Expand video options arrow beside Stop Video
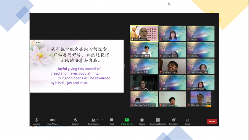 pyautogui.click(x=59, y=120)
